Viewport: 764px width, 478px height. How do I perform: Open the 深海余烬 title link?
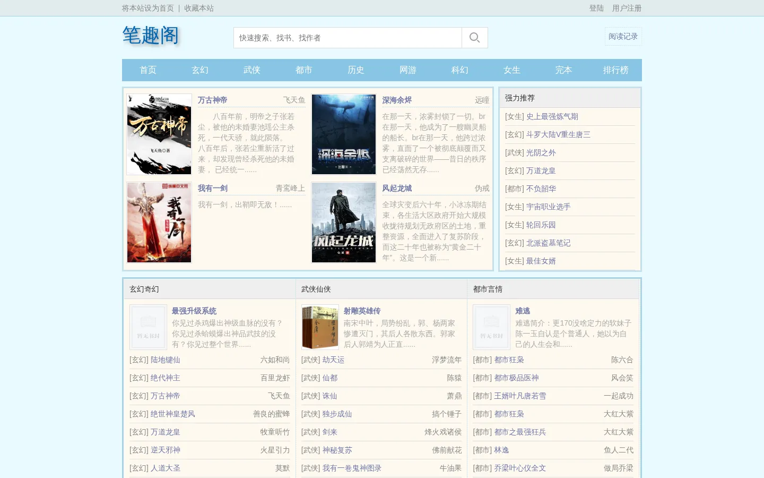397,100
